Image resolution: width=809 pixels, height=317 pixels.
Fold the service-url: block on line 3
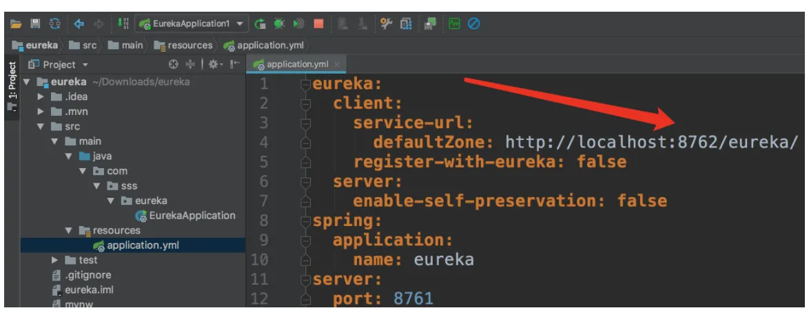306,123
